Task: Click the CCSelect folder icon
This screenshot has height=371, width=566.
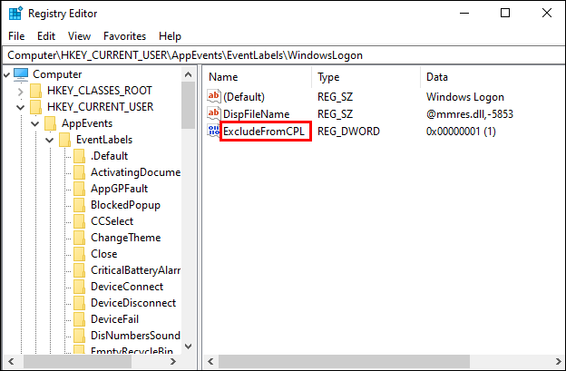Action: (79, 221)
